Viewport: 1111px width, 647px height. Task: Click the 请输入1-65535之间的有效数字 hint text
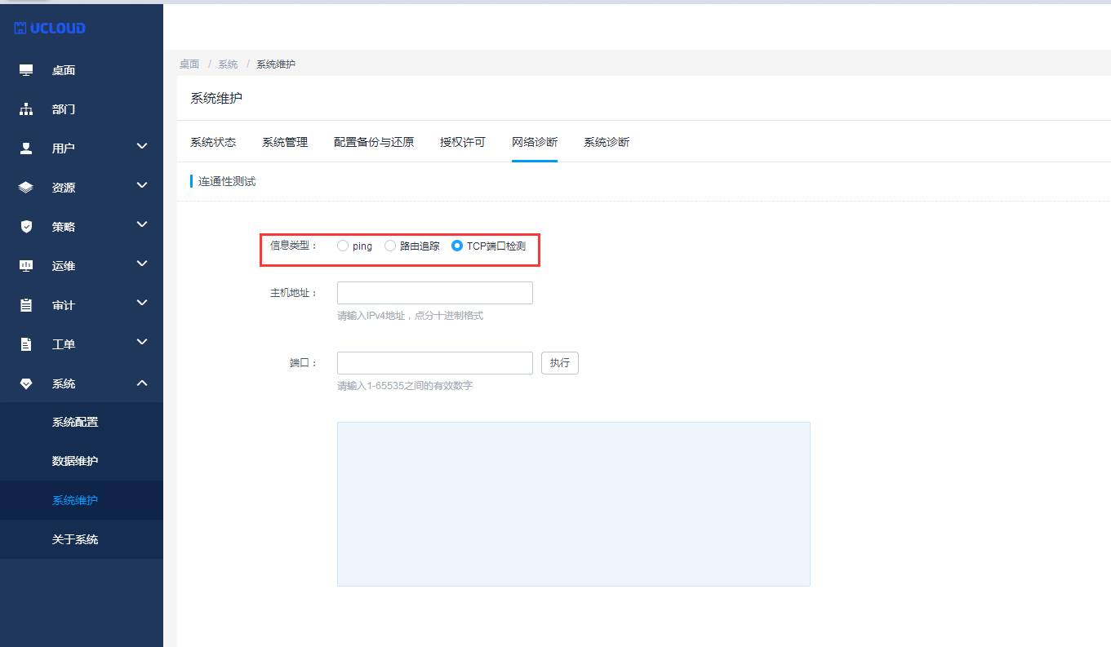coord(405,386)
